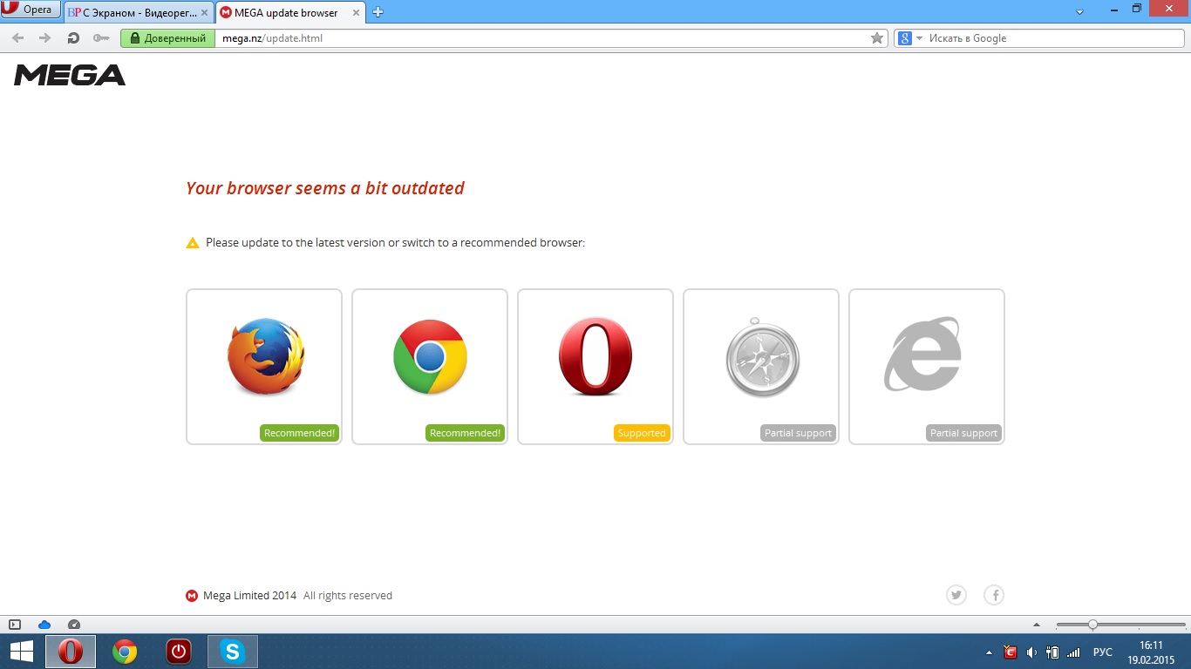Open a new tab with plus button
Image resolution: width=1191 pixels, height=669 pixels.
coord(378,12)
